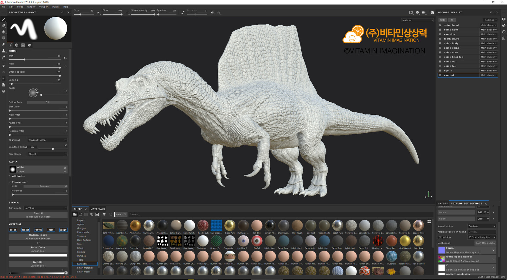Open the Normal mixing Combine dropdown
Image resolution: width=507 pixels, height=280 pixels.
tap(482, 226)
